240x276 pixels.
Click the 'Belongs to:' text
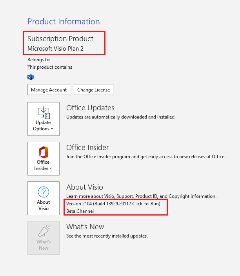tap(39, 60)
